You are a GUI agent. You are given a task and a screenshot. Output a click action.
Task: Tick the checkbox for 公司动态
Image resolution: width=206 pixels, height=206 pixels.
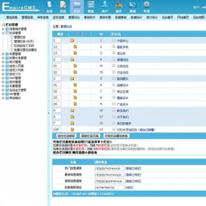pos(114,65)
